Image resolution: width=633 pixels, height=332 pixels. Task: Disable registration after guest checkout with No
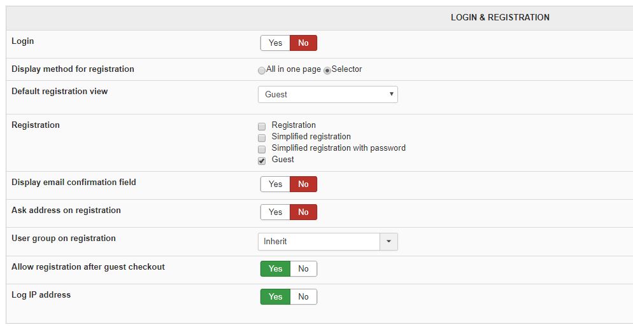[x=303, y=268]
